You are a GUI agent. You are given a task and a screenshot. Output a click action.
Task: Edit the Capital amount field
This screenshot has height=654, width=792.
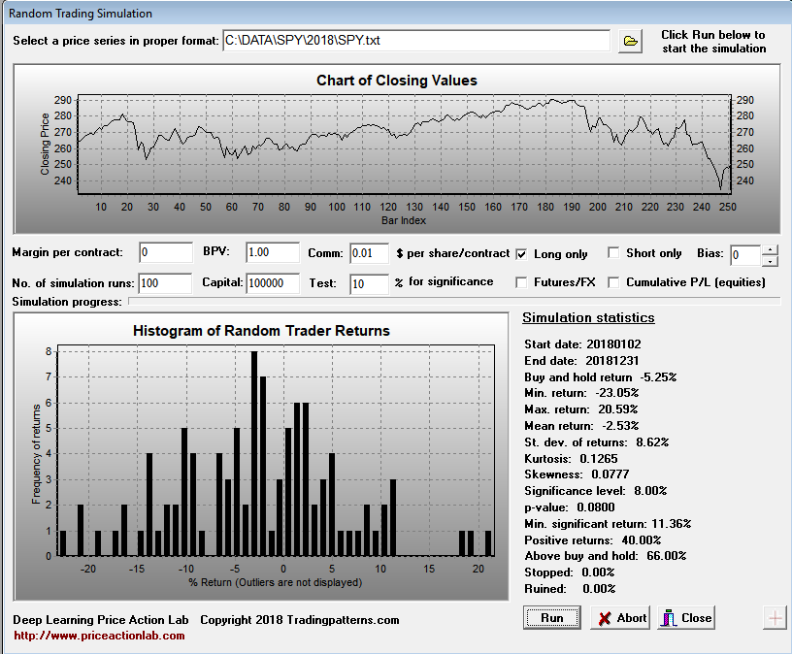click(x=273, y=283)
